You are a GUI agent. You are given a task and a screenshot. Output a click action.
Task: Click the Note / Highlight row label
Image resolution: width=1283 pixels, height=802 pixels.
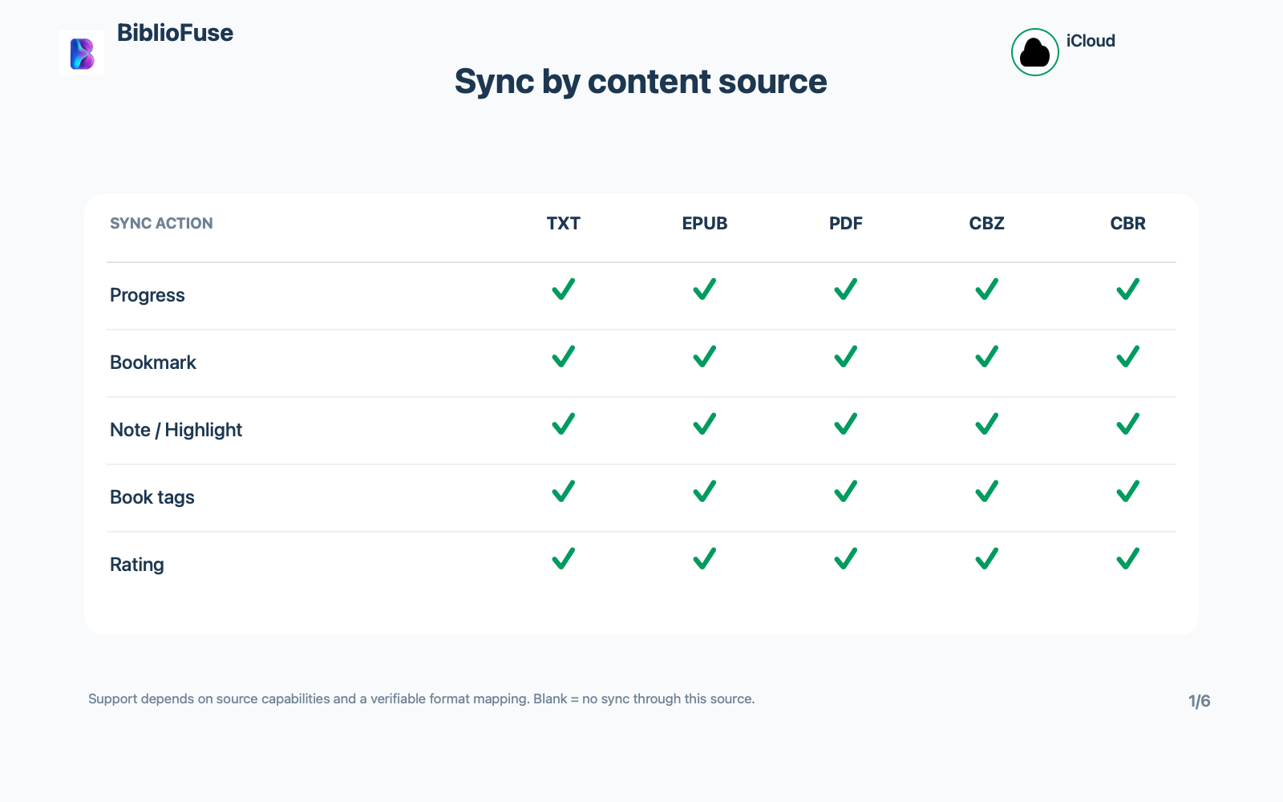pos(176,430)
